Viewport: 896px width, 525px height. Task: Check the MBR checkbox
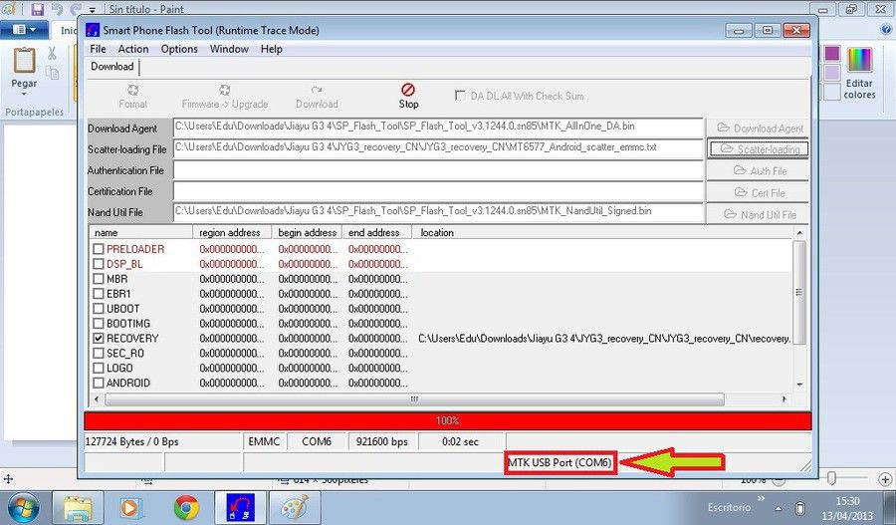click(x=99, y=279)
